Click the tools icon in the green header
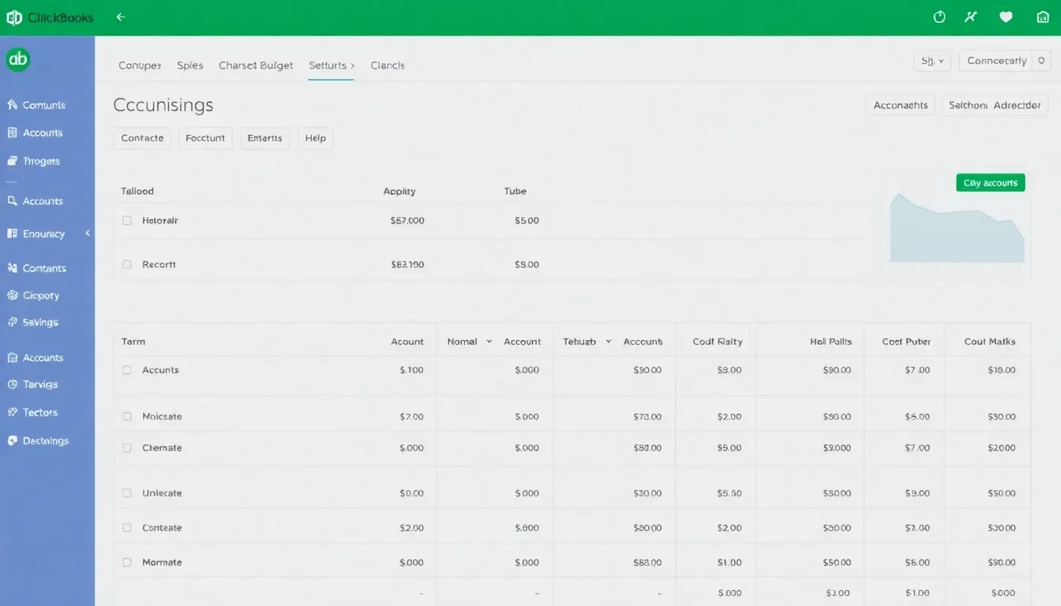The height and width of the screenshot is (606, 1061). click(970, 17)
